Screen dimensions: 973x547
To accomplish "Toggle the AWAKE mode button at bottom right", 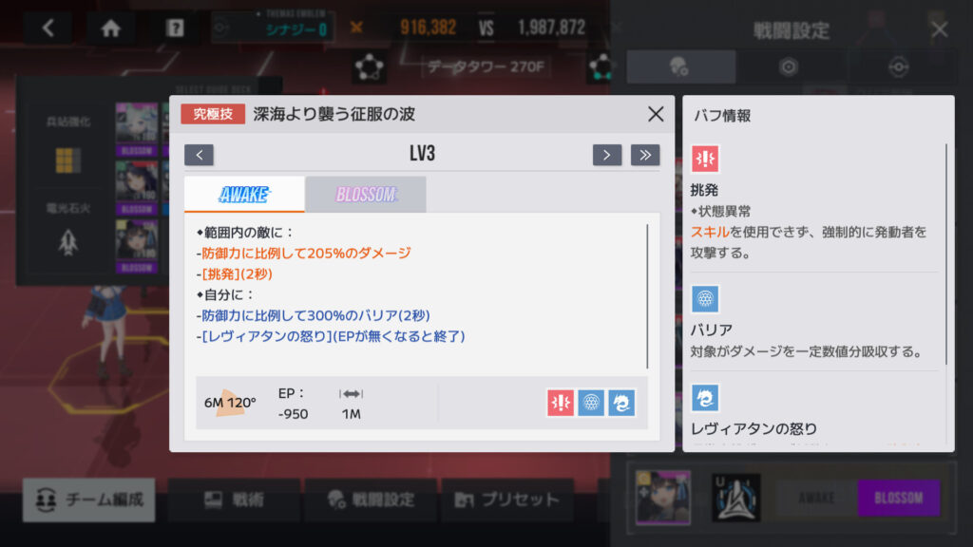I will (816, 498).
